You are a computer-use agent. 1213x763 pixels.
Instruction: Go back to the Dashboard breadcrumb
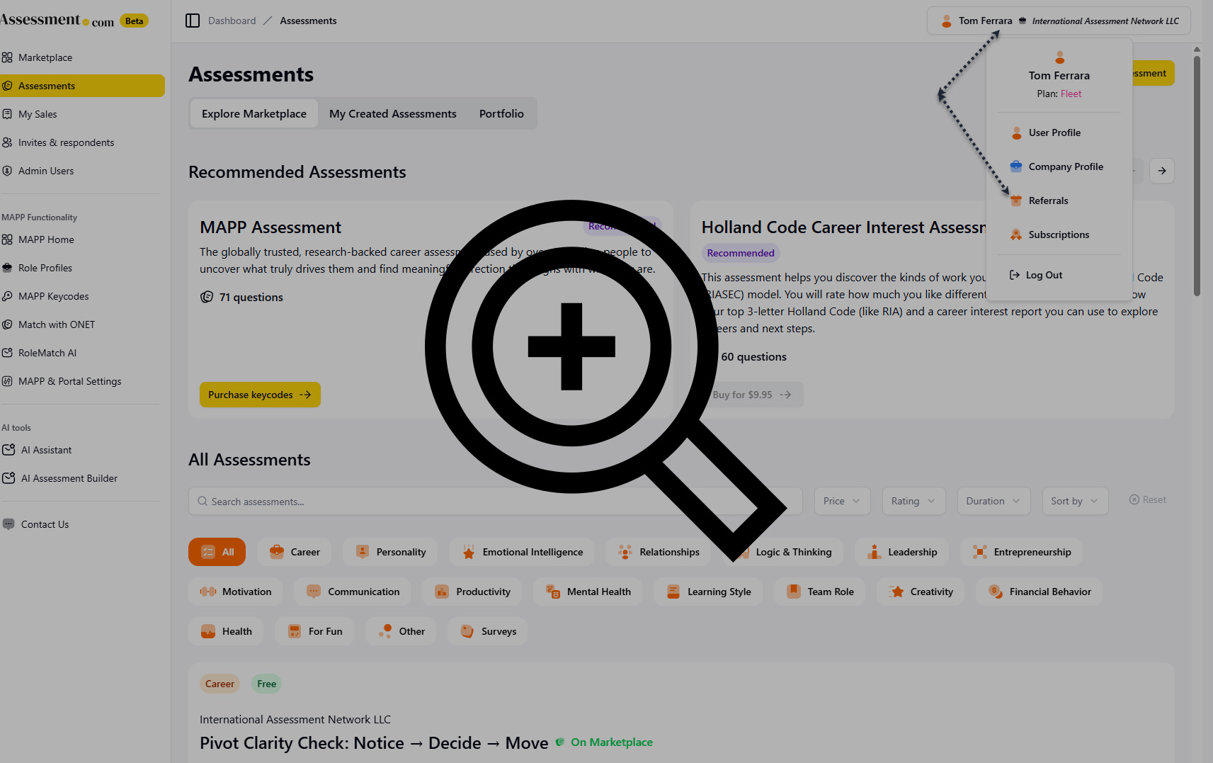(232, 21)
